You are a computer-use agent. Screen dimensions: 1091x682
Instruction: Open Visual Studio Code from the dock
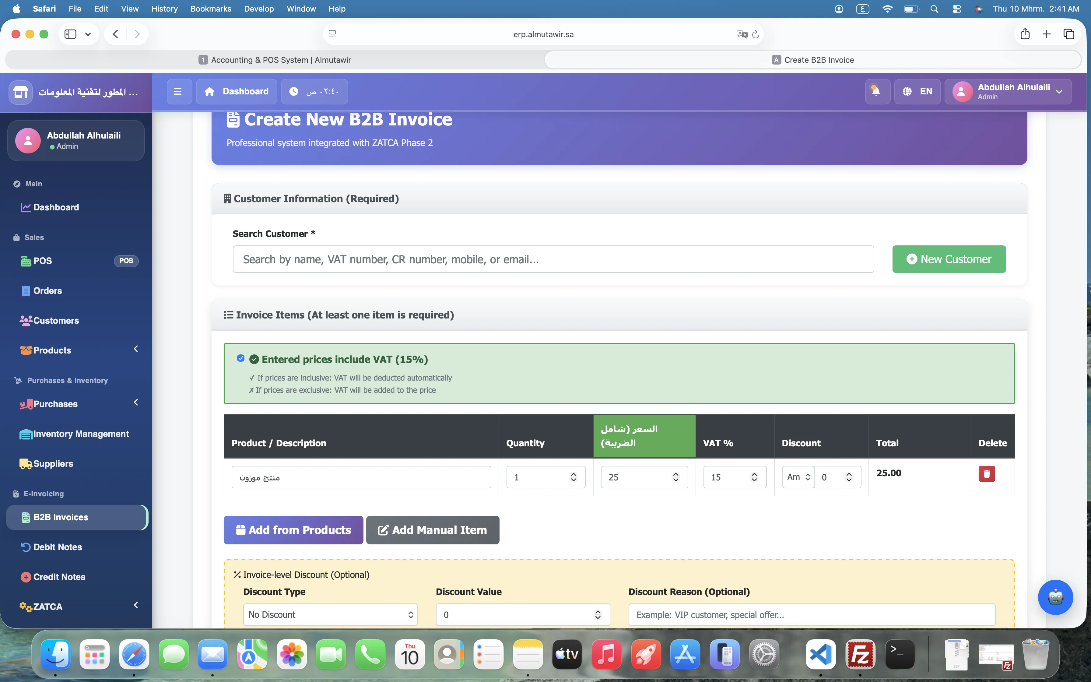click(820, 655)
